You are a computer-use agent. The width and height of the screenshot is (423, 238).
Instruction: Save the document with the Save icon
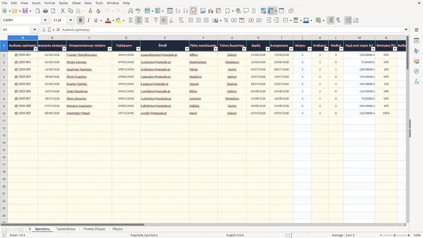(x=25, y=11)
